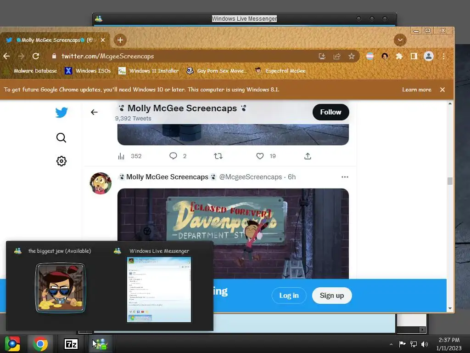Screen dimensions: 470x353
Task: Open the volume speaker tray icon
Action: tap(425, 344)
